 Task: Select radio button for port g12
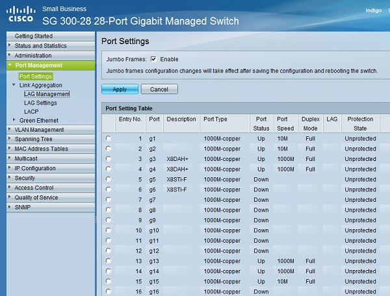click(x=108, y=251)
